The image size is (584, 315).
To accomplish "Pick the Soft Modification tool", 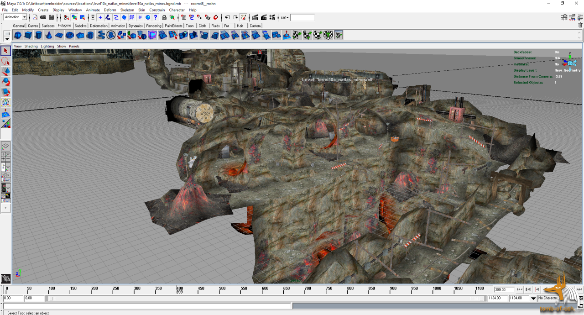I will [6, 113].
